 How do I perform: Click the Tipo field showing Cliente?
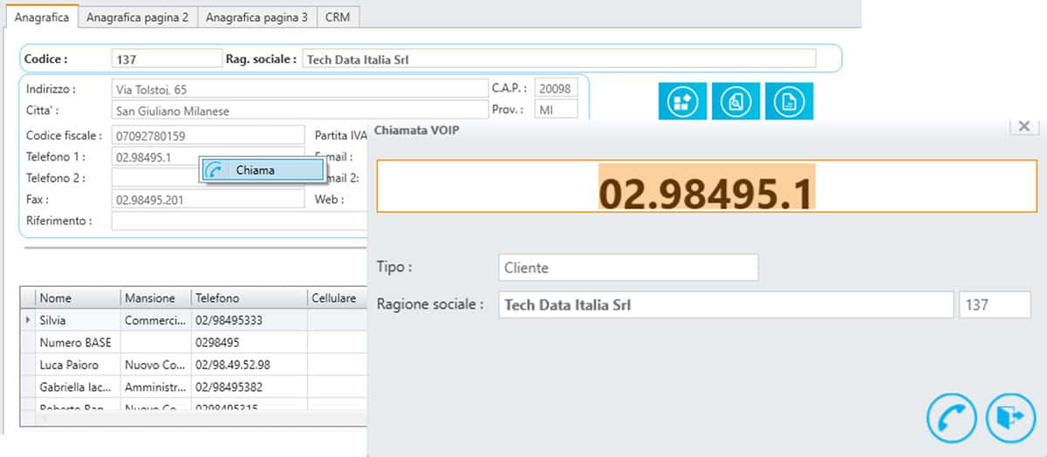coord(628,268)
